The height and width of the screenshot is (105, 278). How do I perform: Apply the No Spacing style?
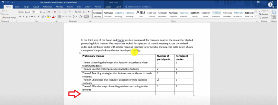[108, 14]
